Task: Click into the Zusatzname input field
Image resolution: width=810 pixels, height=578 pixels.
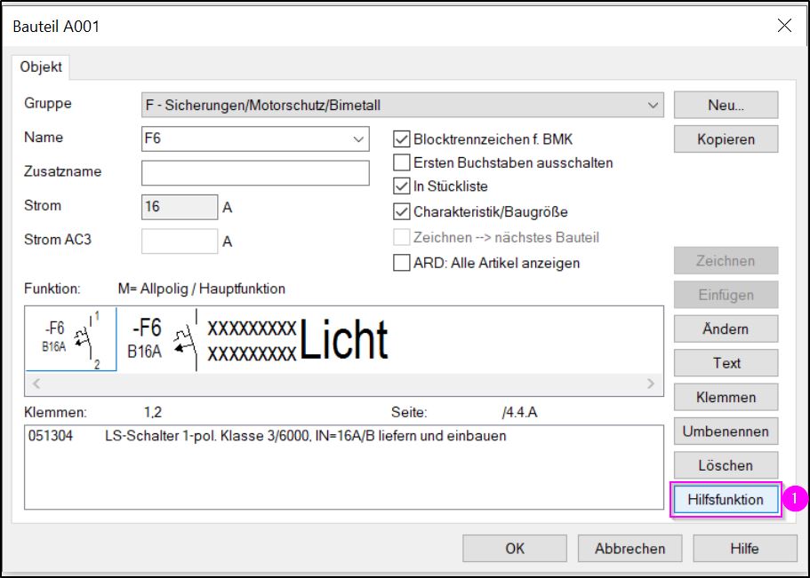Action: (255, 173)
